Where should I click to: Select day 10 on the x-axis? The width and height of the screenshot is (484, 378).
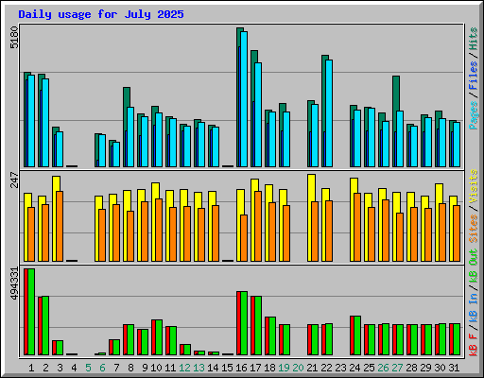pyautogui.click(x=156, y=368)
